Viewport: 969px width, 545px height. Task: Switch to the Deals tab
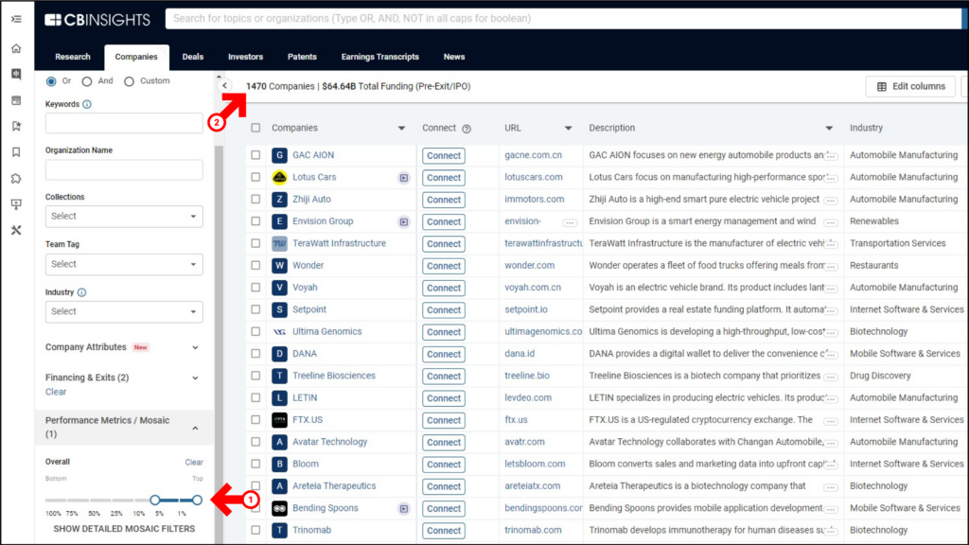[193, 57]
